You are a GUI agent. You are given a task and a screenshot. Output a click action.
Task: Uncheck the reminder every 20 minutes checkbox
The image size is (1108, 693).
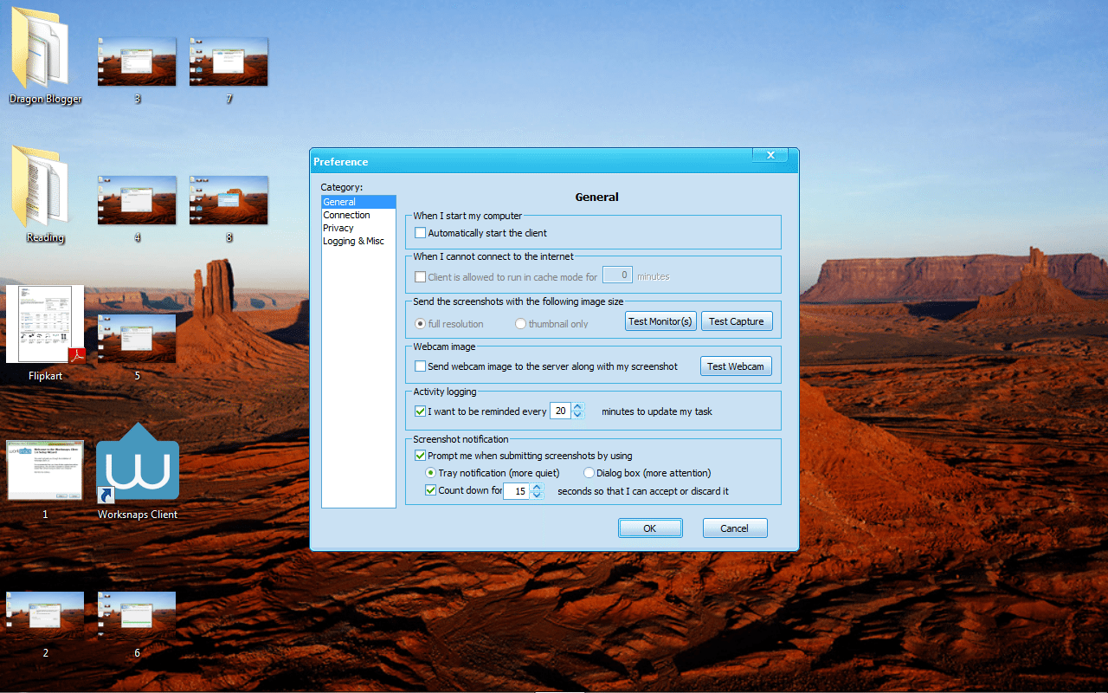[421, 411]
